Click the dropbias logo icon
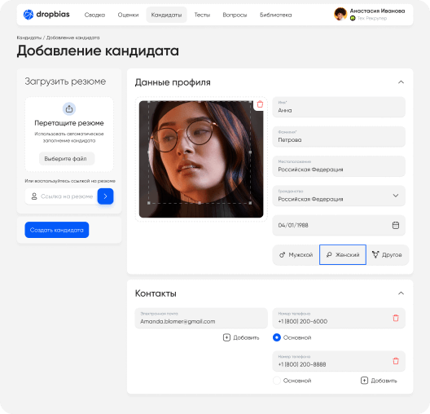 tap(29, 15)
